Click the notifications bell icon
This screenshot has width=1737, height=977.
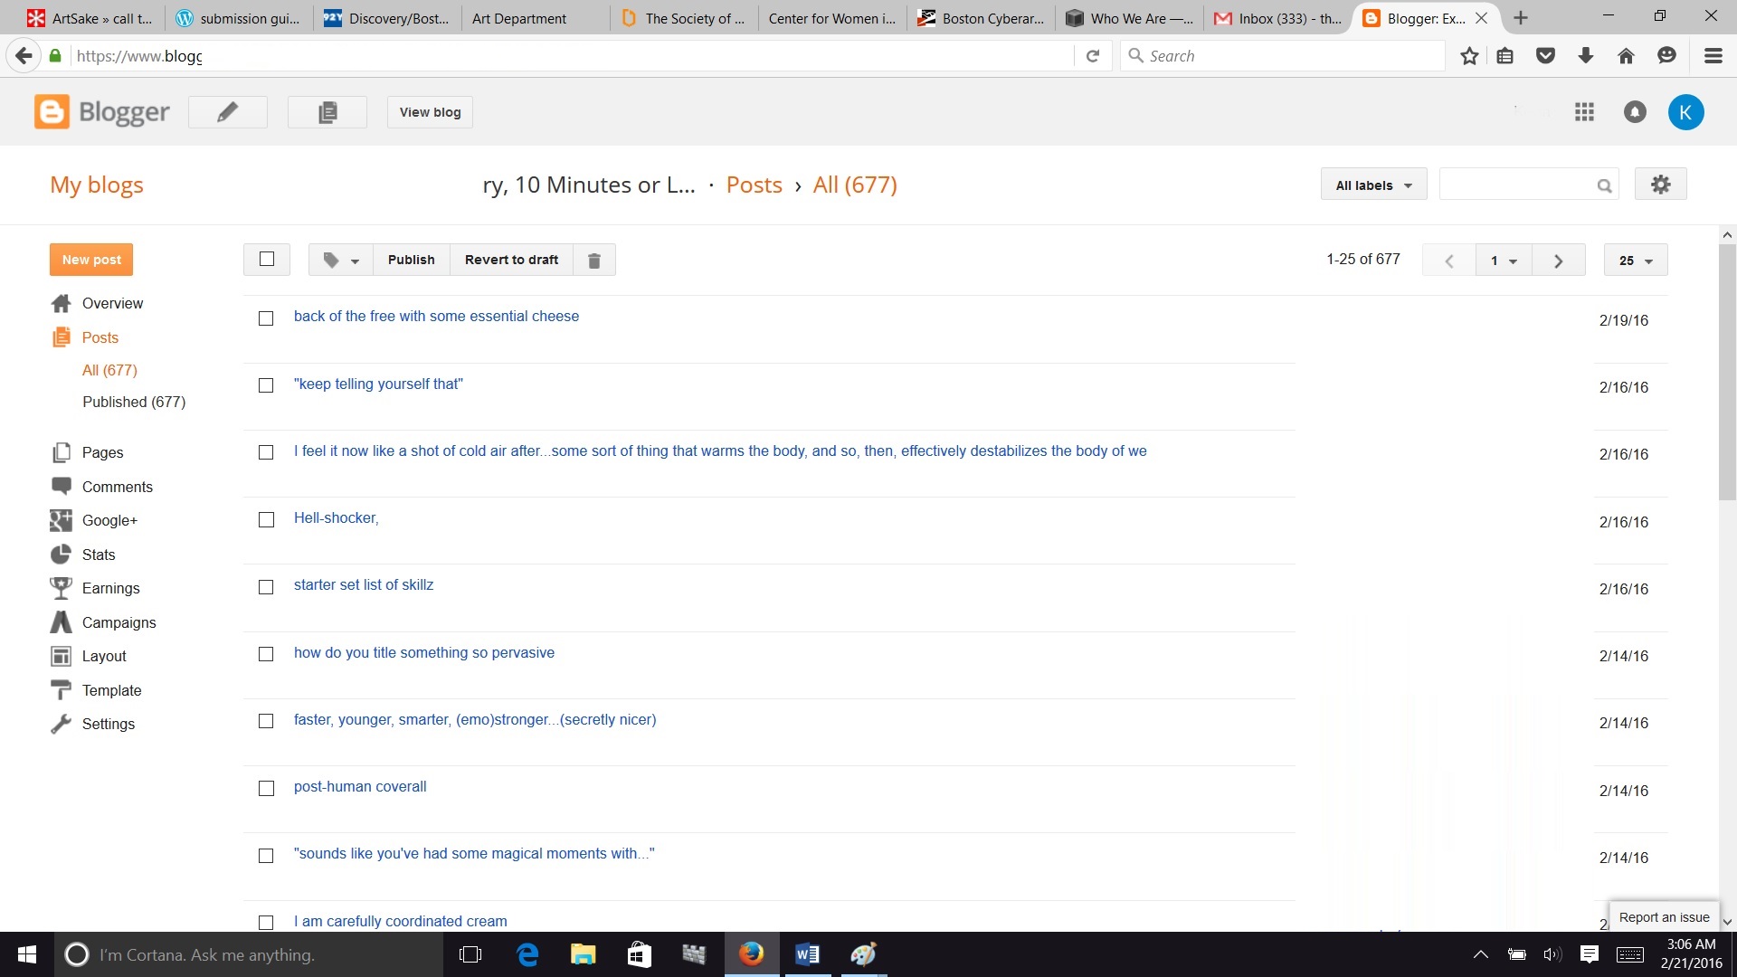tap(1634, 112)
